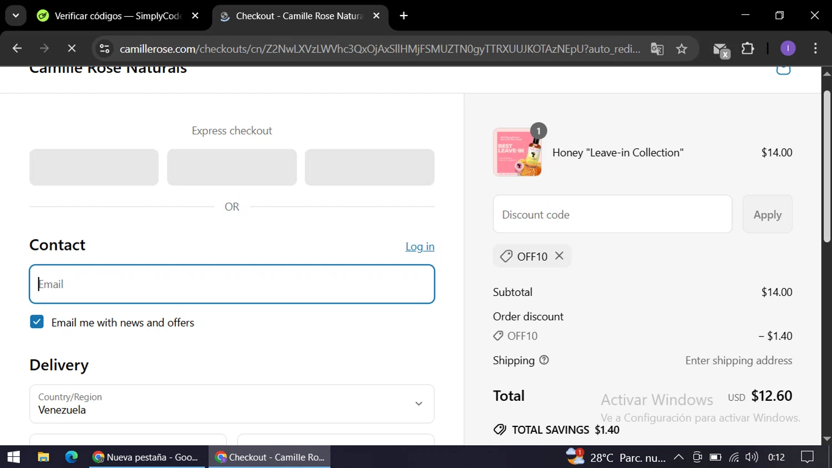Click the Log in link
The width and height of the screenshot is (832, 468).
(x=420, y=246)
